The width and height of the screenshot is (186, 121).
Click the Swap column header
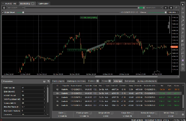pos(131,86)
